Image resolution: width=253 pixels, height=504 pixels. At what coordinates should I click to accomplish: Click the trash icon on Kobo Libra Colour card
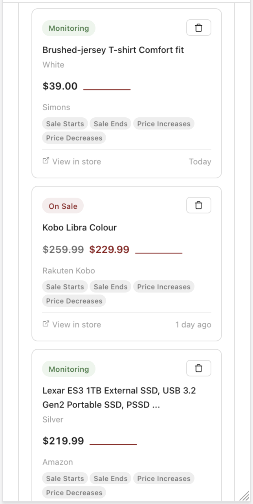[198, 205]
